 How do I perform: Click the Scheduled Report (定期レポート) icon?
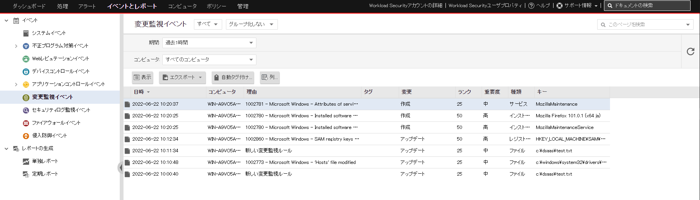[x=26, y=174]
